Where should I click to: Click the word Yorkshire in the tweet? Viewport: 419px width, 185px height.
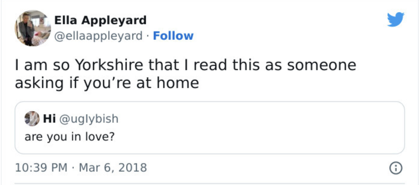tap(109, 65)
